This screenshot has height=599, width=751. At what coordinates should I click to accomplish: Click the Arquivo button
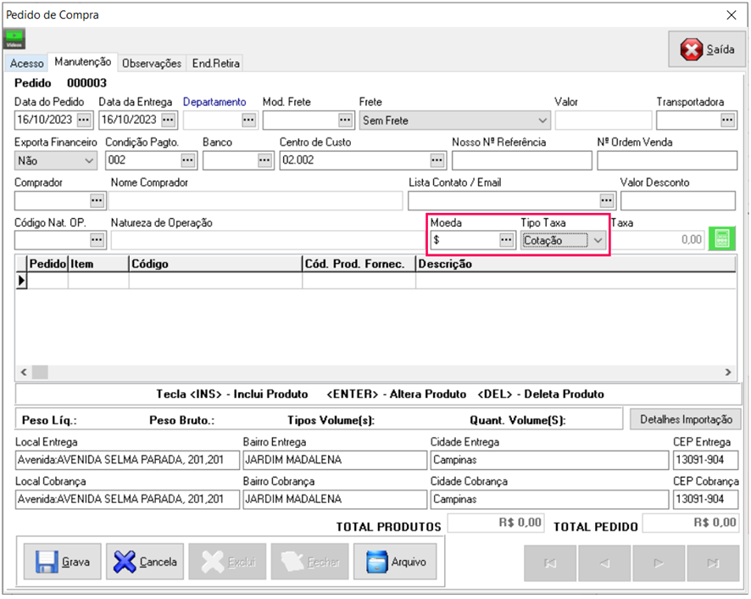click(x=395, y=562)
